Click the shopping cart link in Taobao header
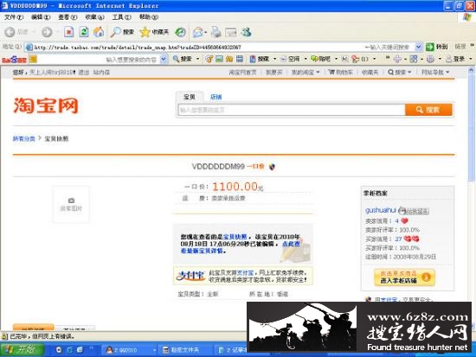Screen dimensions: 476x357 coord(341,73)
